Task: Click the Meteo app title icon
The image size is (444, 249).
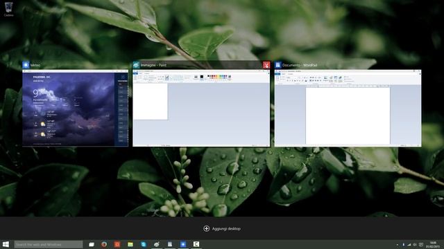Action: pyautogui.click(x=26, y=65)
